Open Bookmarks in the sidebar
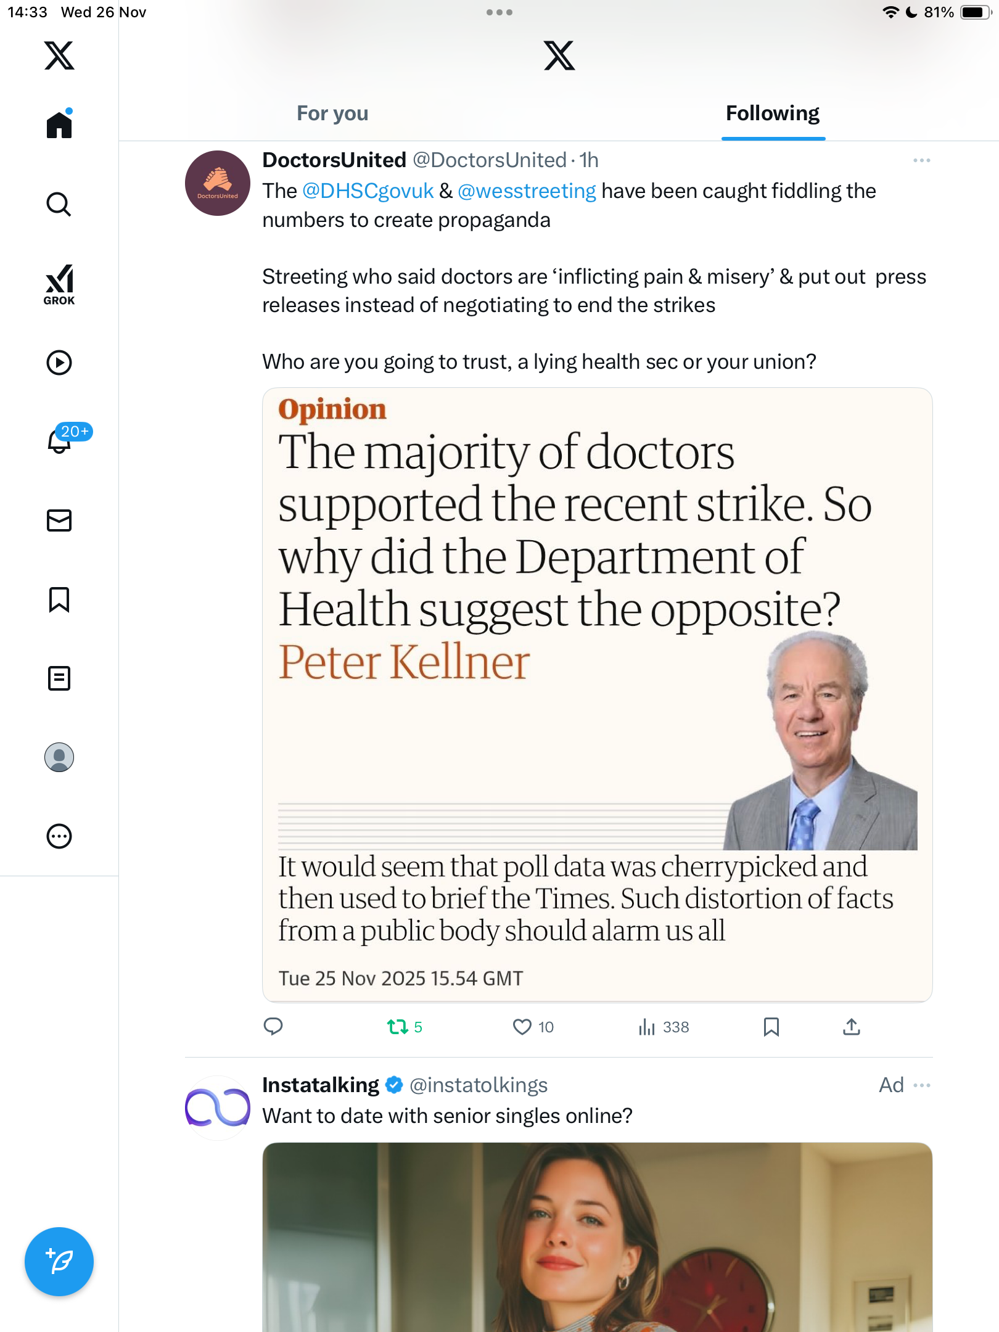 point(59,599)
